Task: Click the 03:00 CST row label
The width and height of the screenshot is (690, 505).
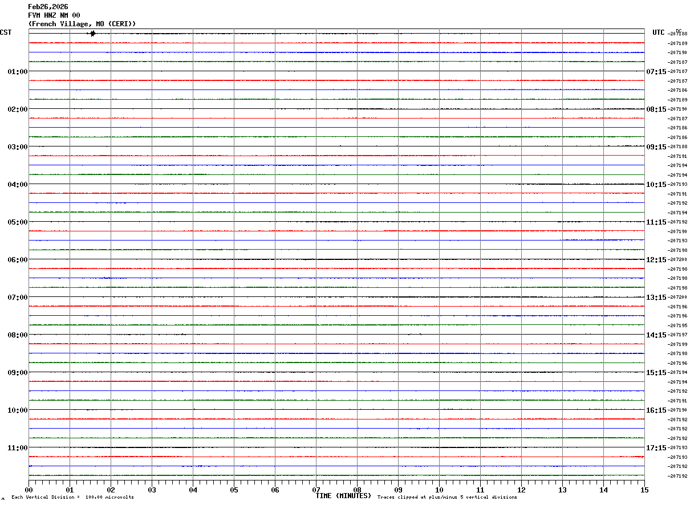Action: click(x=18, y=147)
